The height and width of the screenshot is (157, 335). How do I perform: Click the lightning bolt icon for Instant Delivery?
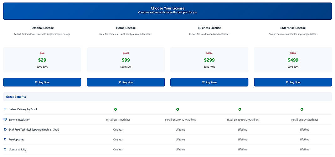click(x=5, y=109)
